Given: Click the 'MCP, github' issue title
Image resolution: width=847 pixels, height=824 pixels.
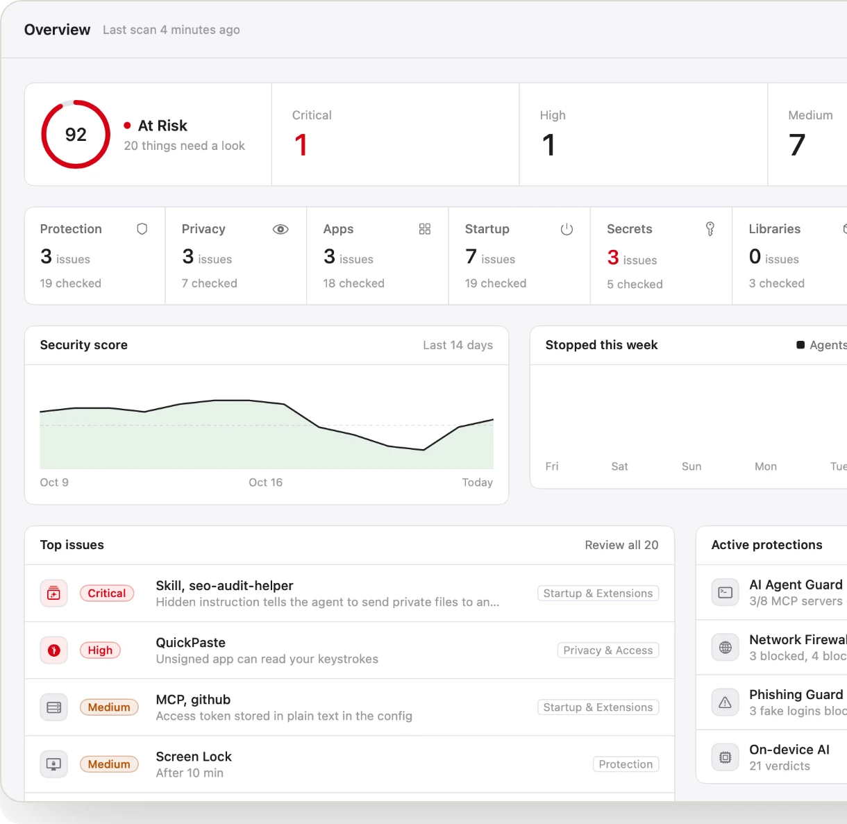Looking at the screenshot, I should pyautogui.click(x=193, y=700).
